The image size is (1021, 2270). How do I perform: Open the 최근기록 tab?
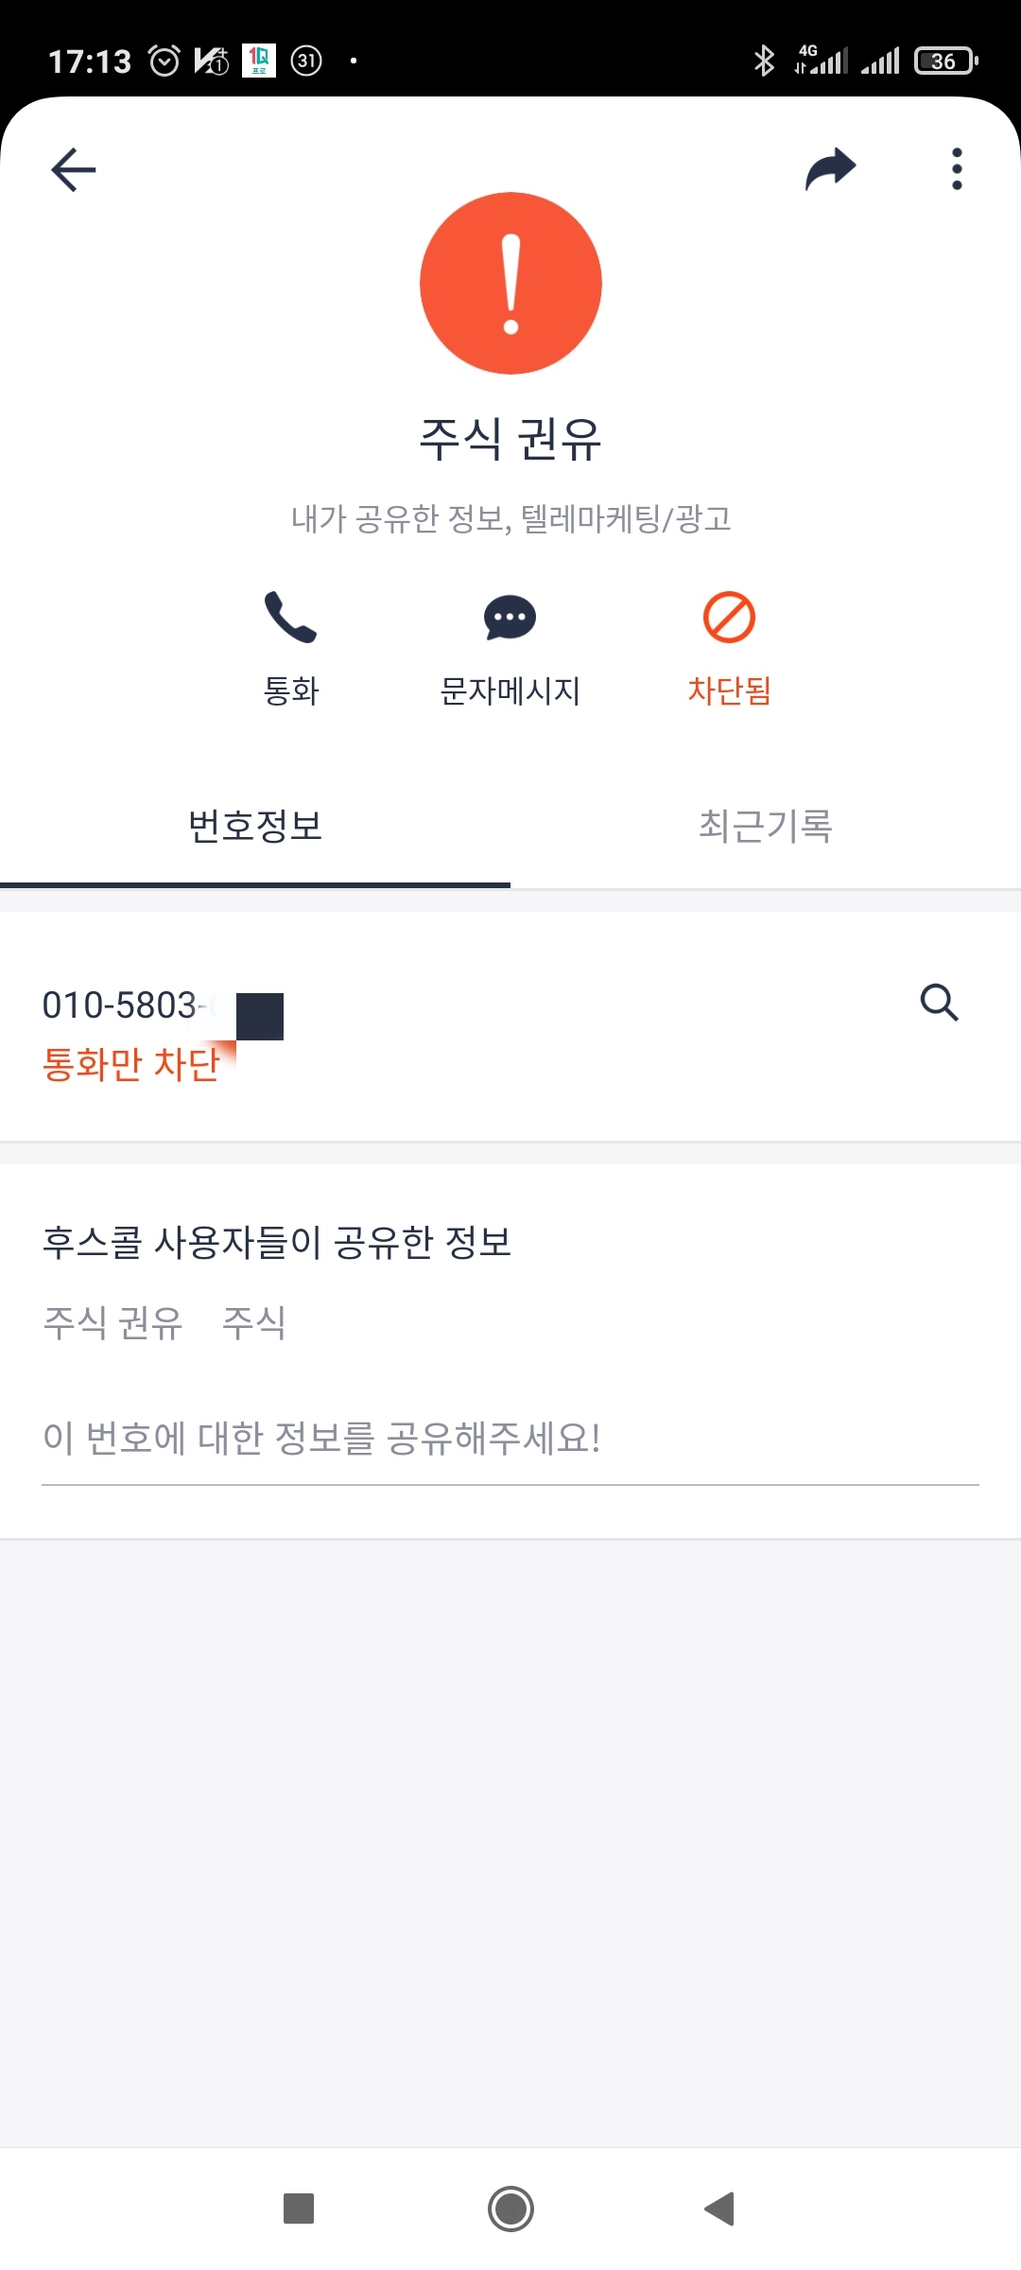click(x=766, y=826)
